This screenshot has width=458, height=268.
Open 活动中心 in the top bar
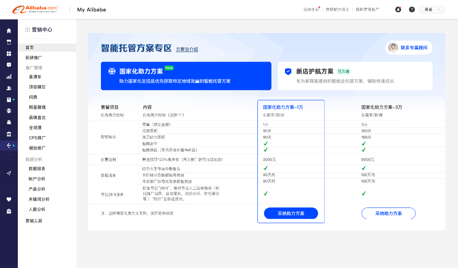pyautogui.click(x=311, y=9)
